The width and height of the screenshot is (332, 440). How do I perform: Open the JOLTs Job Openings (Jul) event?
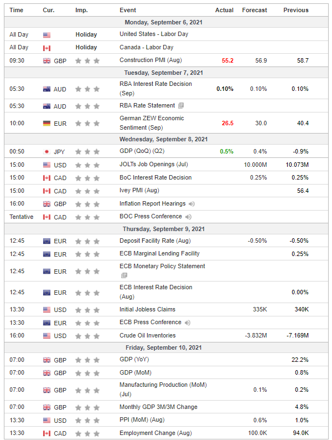(x=154, y=164)
